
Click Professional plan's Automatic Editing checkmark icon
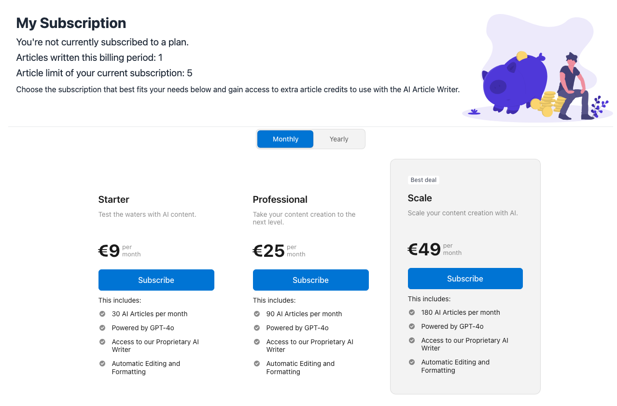[x=257, y=364]
